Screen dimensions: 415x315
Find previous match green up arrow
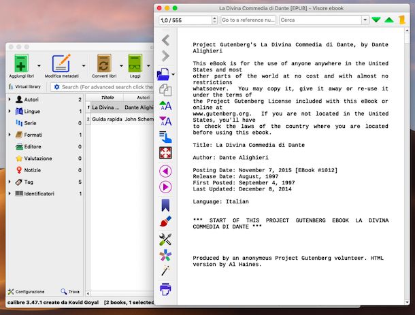(389, 20)
